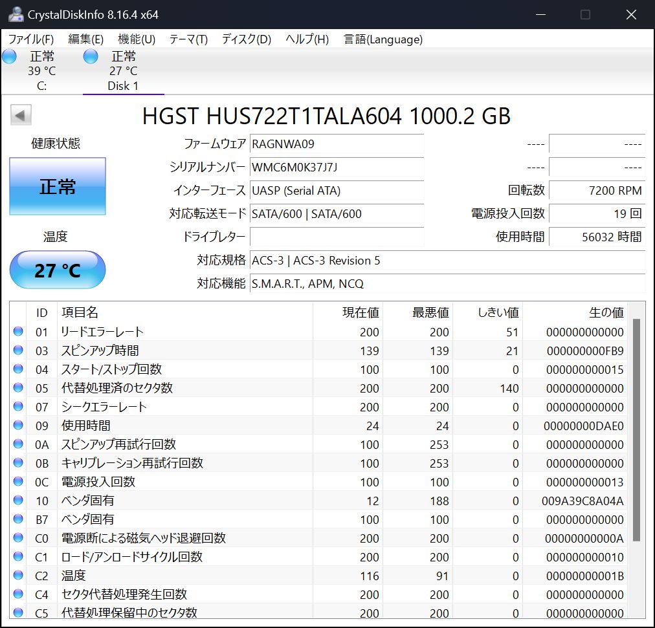Click the interface field UASP (Serial ATA)
The width and height of the screenshot is (655, 628).
pyautogui.click(x=337, y=191)
